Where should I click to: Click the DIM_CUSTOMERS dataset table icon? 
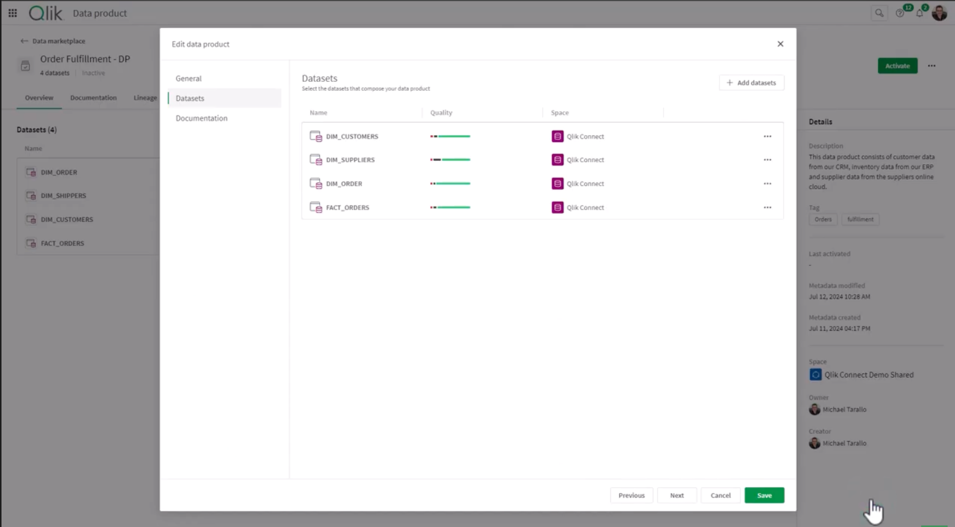click(x=316, y=137)
